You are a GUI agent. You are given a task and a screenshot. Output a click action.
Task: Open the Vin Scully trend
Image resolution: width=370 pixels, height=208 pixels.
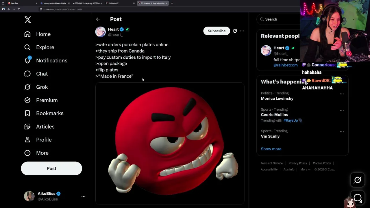click(x=270, y=136)
